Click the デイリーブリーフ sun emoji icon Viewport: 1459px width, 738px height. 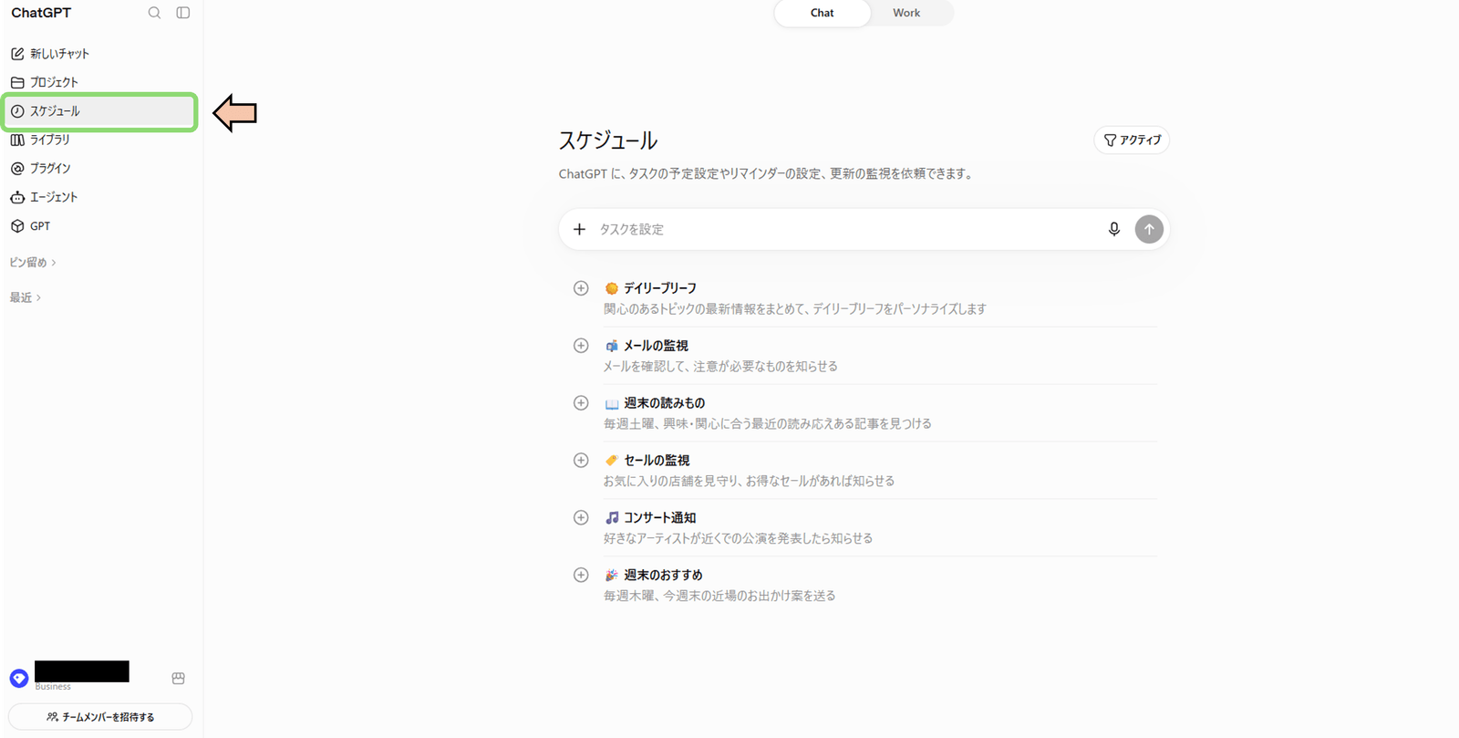[612, 288]
